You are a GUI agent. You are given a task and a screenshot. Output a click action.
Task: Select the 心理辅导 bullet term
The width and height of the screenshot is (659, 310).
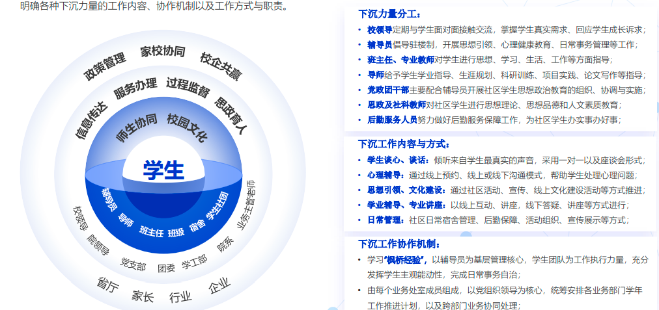(x=386, y=175)
